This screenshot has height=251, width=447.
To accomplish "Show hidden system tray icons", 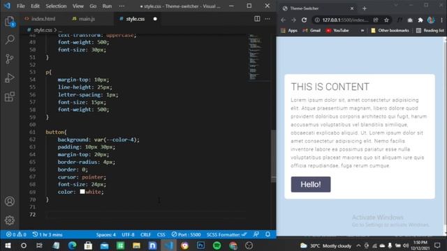I will [x=358, y=245].
